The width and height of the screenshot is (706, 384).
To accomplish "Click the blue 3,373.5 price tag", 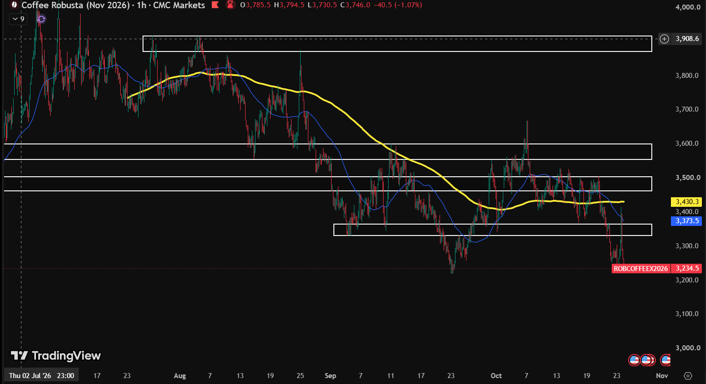I will point(686,221).
